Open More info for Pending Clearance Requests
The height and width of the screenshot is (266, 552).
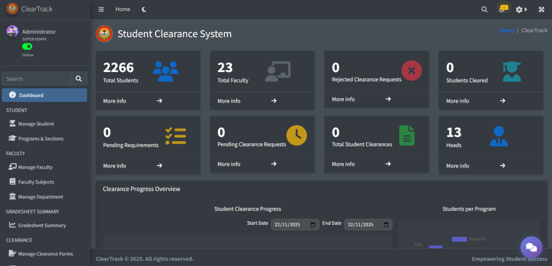pyautogui.click(x=263, y=164)
